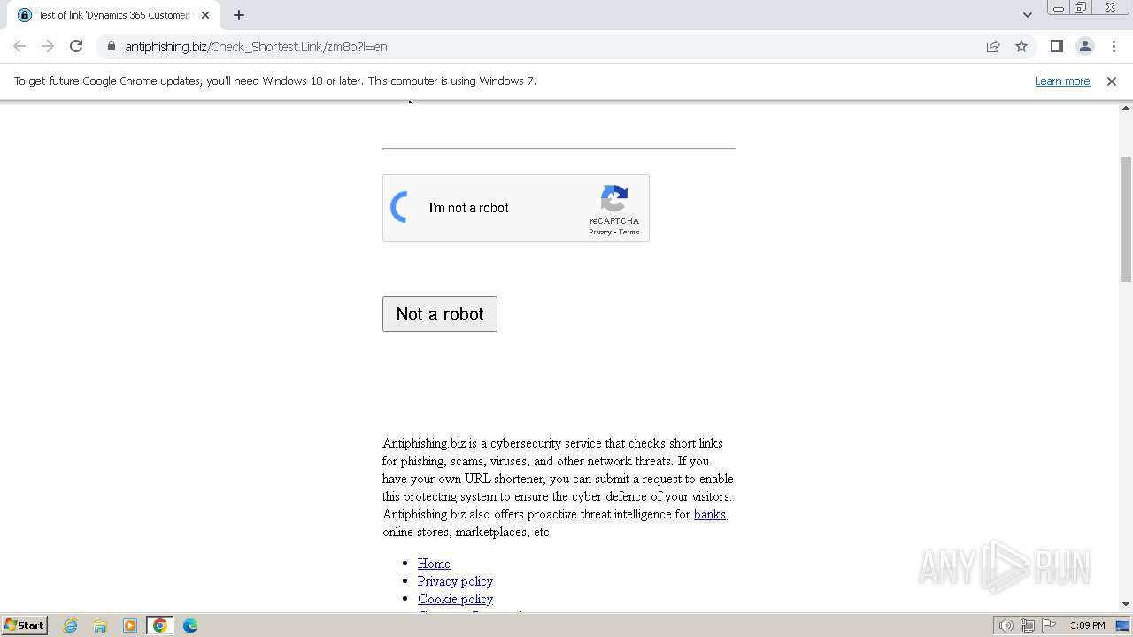Image resolution: width=1133 pixels, height=637 pixels.
Task: Go forward to the next page
Action: click(x=48, y=46)
